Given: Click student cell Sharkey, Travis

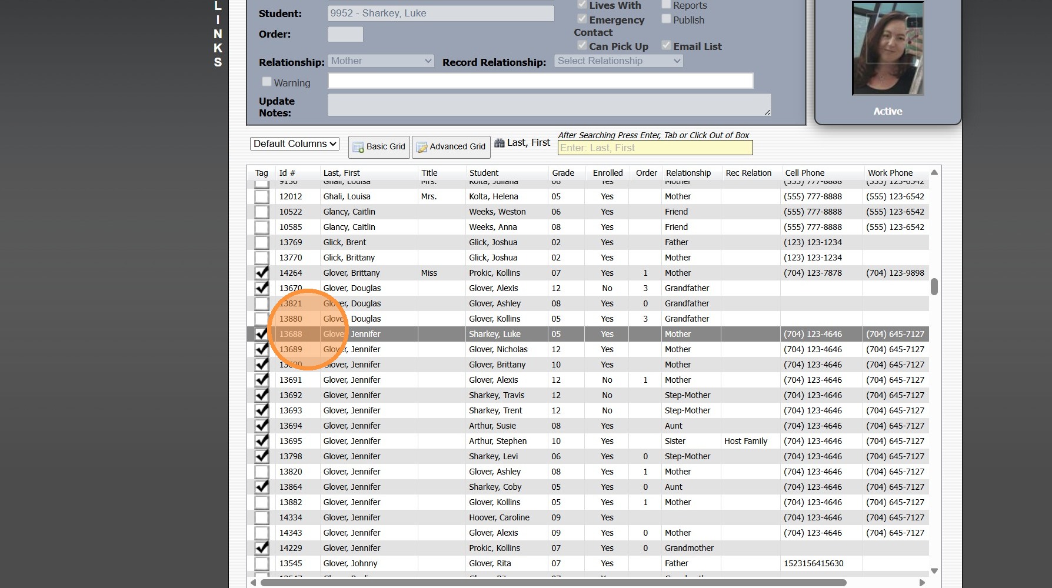Looking at the screenshot, I should [x=497, y=395].
